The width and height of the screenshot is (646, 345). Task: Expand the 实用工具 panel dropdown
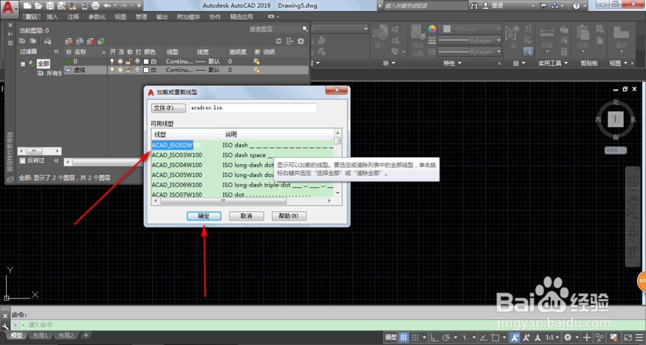tap(553, 63)
